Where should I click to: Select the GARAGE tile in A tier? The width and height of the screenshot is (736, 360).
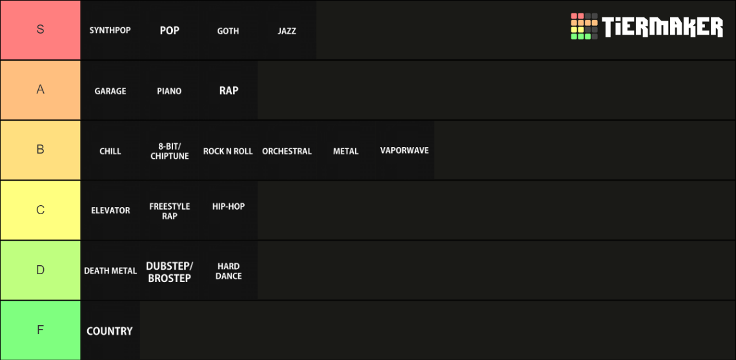click(x=110, y=91)
